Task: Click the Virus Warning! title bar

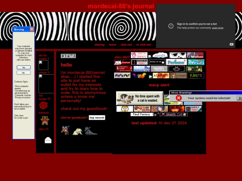Action: [206, 93]
